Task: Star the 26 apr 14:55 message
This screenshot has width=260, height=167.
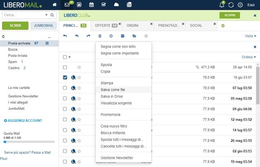Action: coord(79,67)
